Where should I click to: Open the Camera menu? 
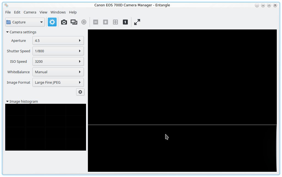(30, 12)
